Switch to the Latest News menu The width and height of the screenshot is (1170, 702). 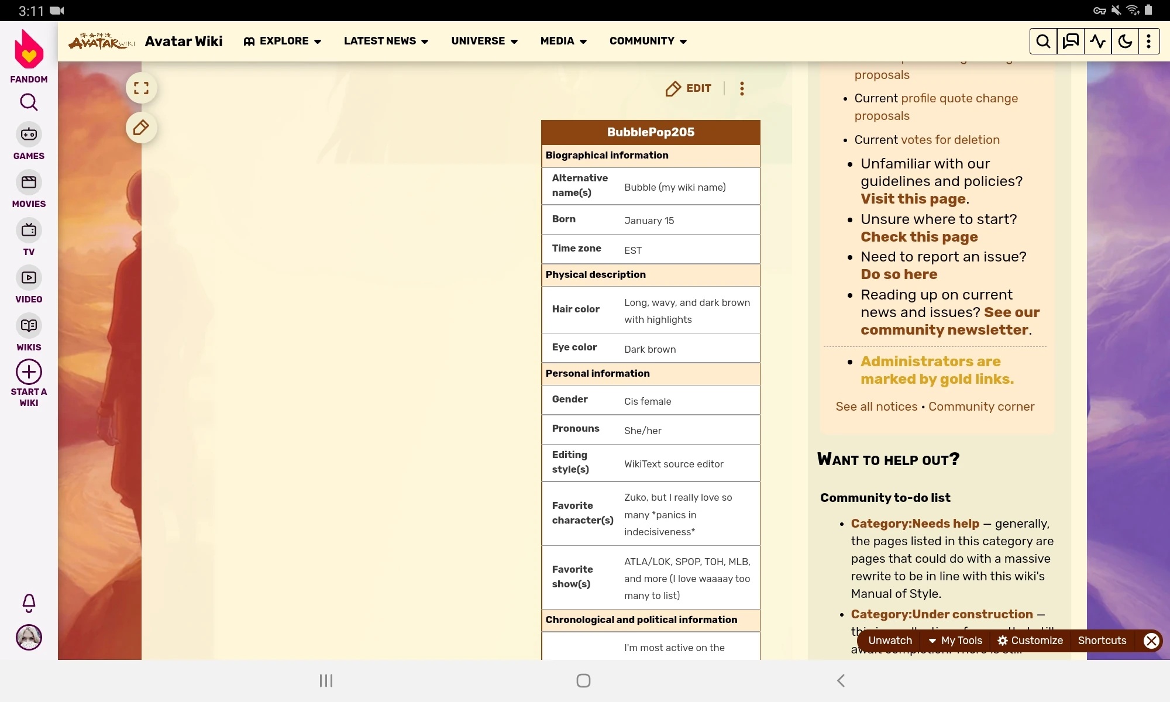[385, 41]
